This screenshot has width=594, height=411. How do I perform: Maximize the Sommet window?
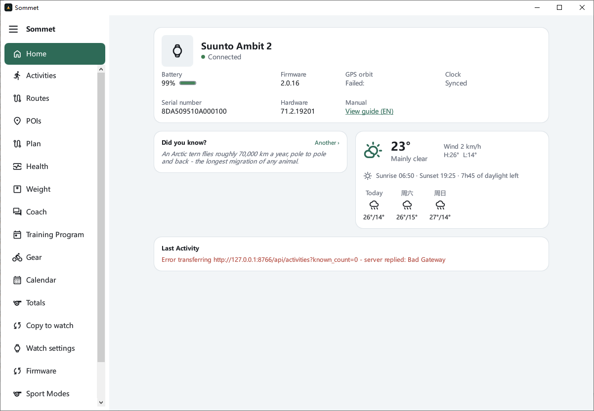[x=559, y=7]
